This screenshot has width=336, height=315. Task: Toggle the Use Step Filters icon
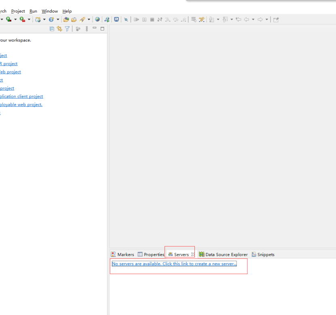202,19
